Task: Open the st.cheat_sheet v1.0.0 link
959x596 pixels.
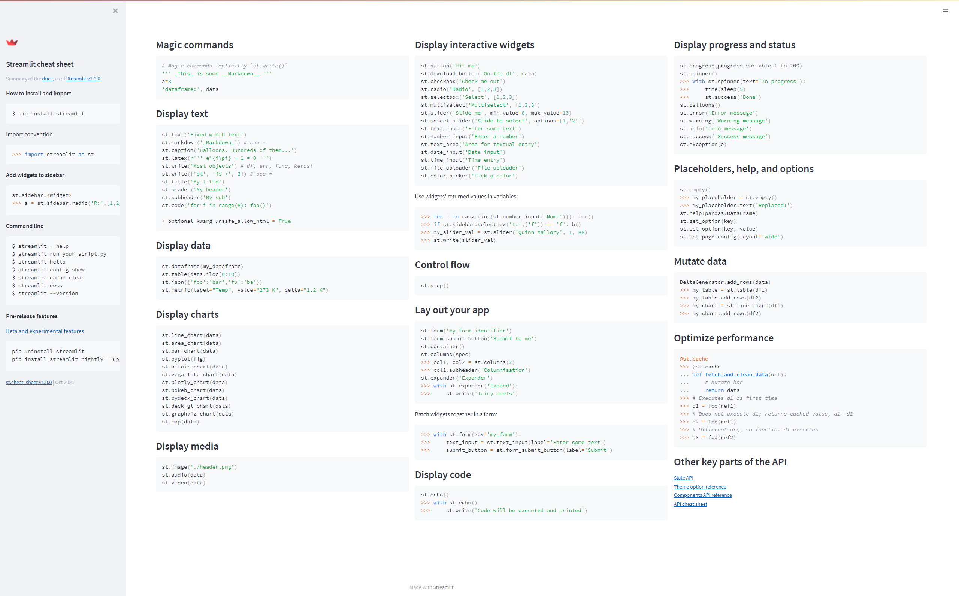Action: point(29,382)
